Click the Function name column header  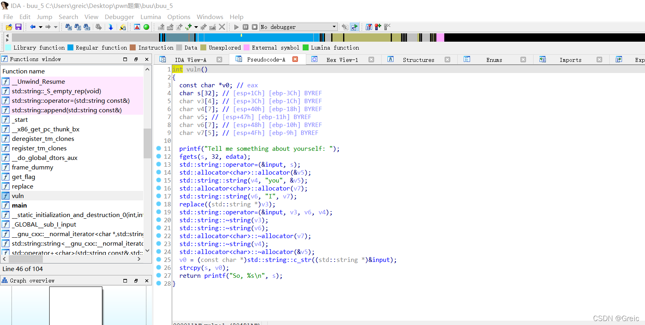(x=72, y=71)
